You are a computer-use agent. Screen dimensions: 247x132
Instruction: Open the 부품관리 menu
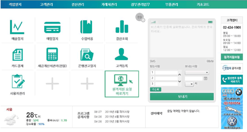(172, 4)
